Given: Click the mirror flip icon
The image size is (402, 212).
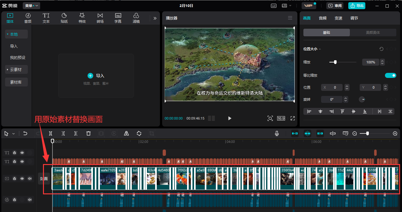Looking at the screenshot, I should coord(126,134).
